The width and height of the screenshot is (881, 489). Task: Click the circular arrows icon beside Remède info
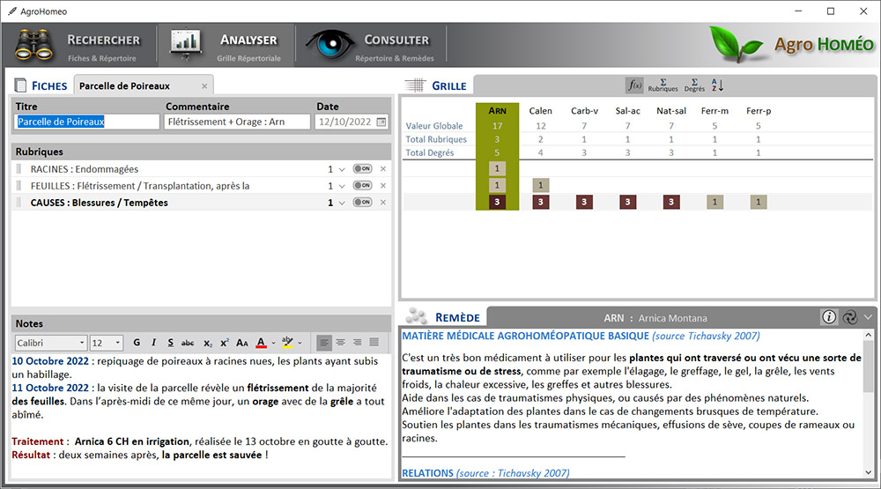[850, 317]
